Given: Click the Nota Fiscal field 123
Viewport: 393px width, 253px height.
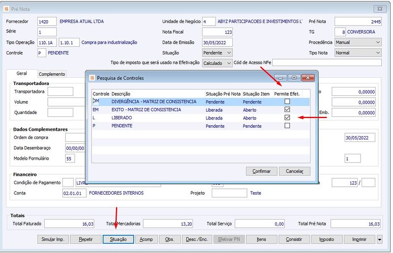Looking at the screenshot, I should point(217,32).
